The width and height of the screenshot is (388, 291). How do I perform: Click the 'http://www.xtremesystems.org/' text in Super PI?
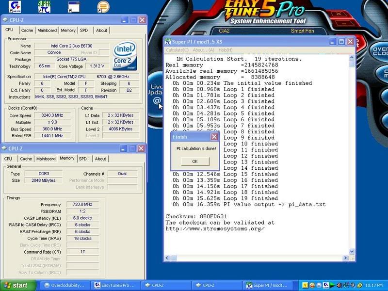[x=215, y=228]
